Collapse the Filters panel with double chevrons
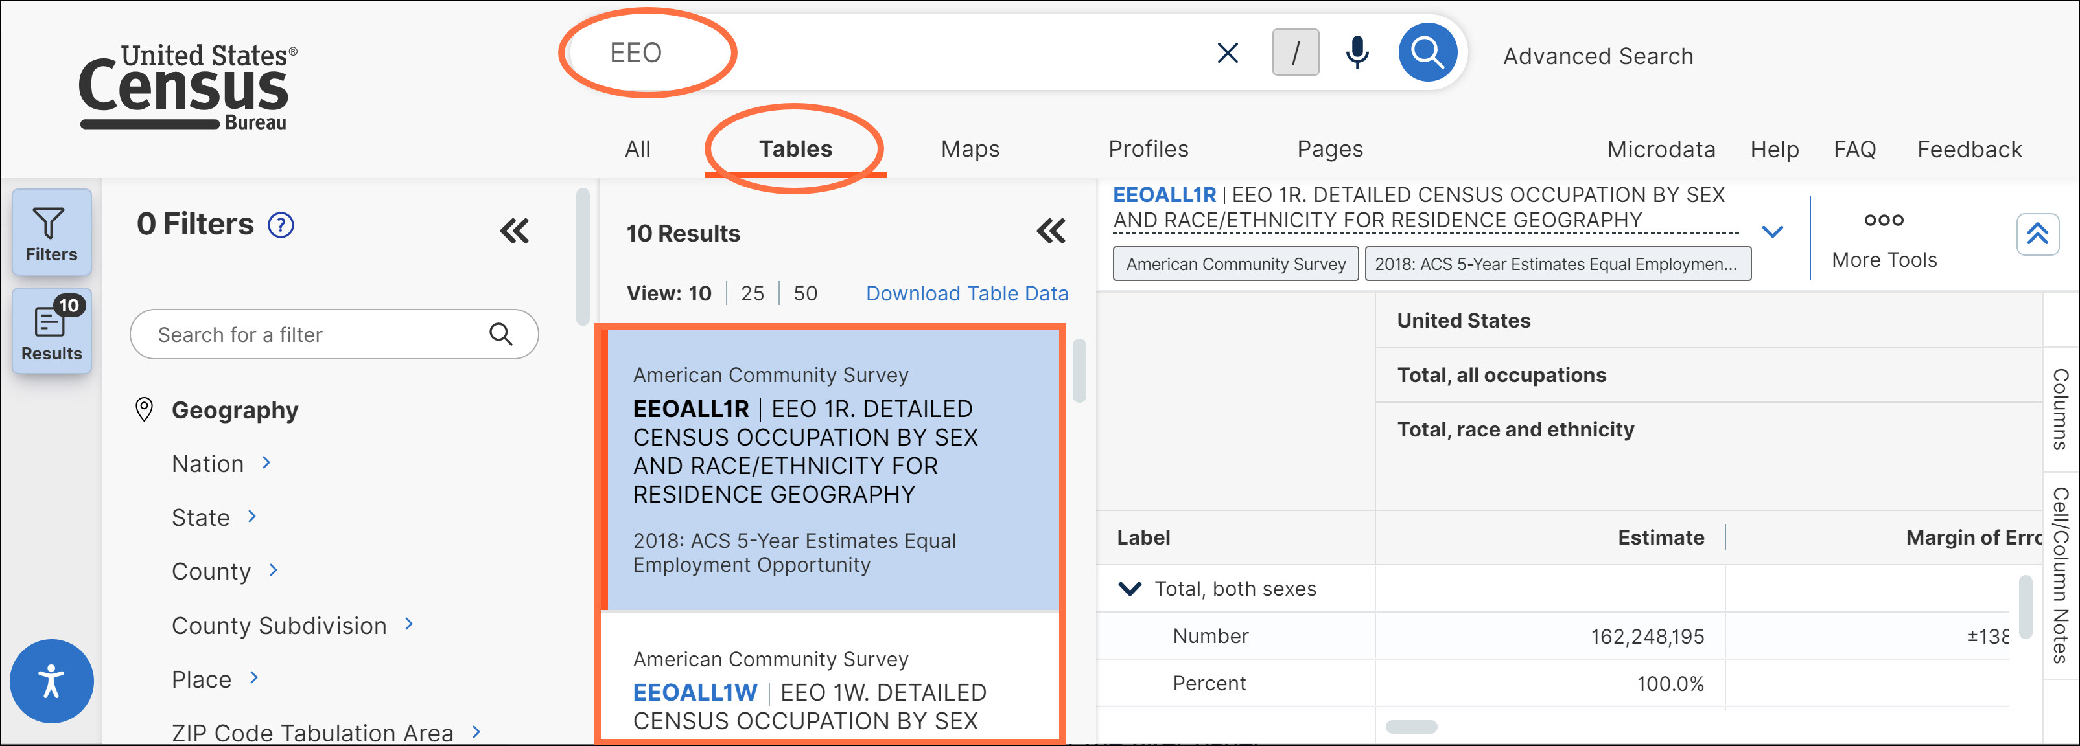The image size is (2080, 746). [515, 231]
